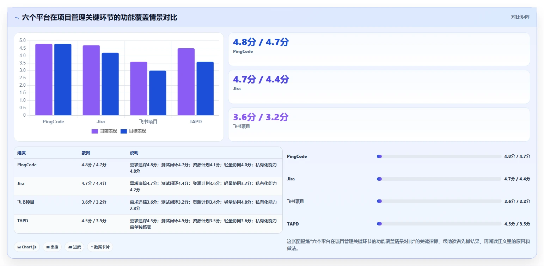Image resolution: width=544 pixels, height=266 pixels.
Task: Click the TAPD cell in the table
Action: click(x=23, y=221)
